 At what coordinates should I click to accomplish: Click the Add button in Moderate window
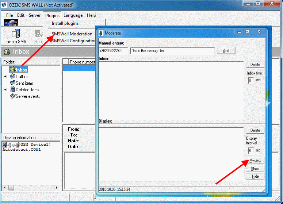(x=226, y=51)
